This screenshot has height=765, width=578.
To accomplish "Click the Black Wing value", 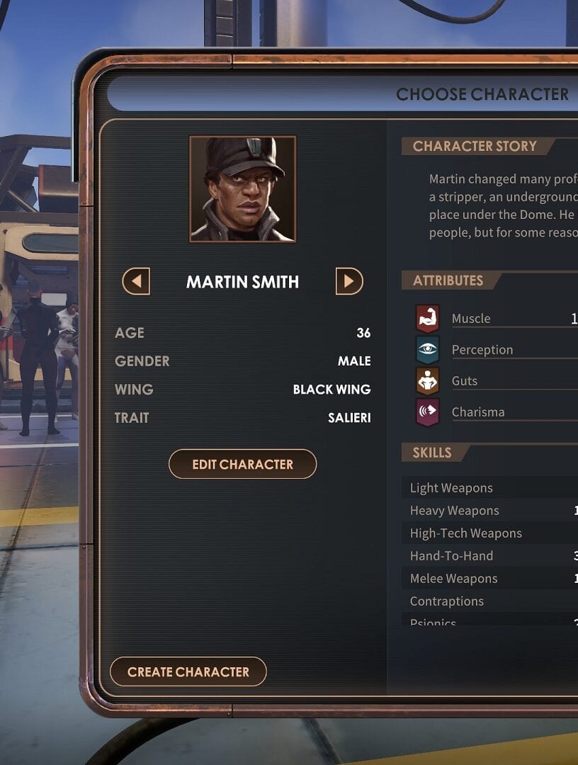I will pos(331,390).
